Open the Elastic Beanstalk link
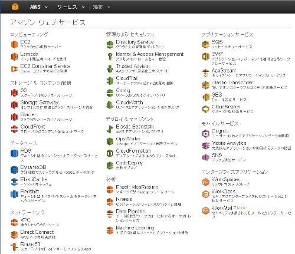The width and height of the screenshot is (295, 254). tap(135, 127)
